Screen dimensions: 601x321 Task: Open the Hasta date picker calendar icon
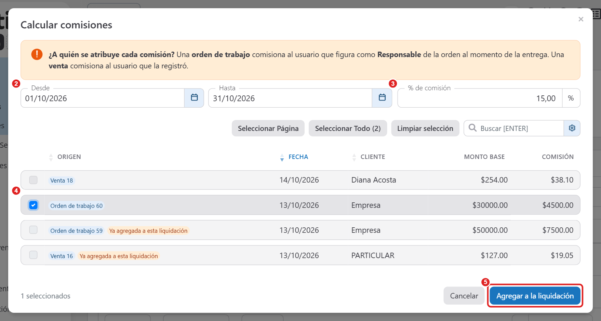(382, 98)
